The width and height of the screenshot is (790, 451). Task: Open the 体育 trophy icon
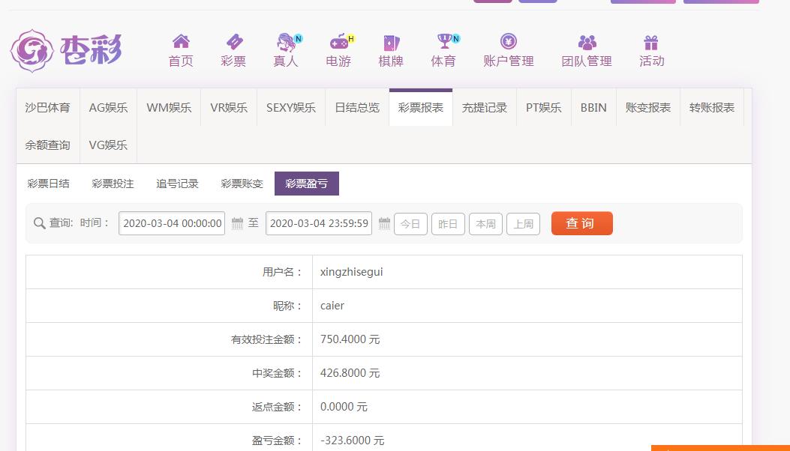pos(445,41)
